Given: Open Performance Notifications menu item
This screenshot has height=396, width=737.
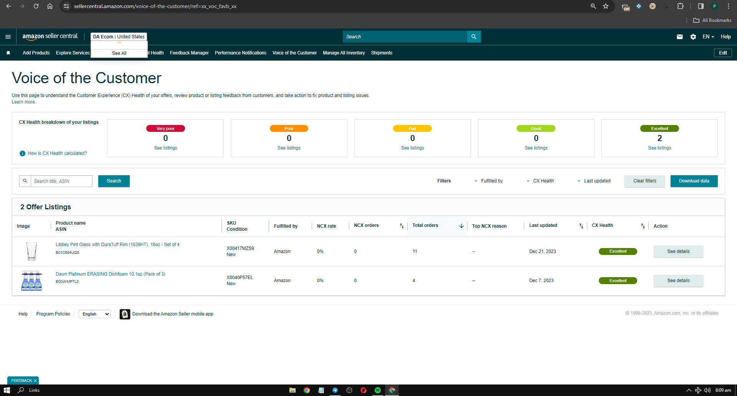Looking at the screenshot, I should click(241, 53).
